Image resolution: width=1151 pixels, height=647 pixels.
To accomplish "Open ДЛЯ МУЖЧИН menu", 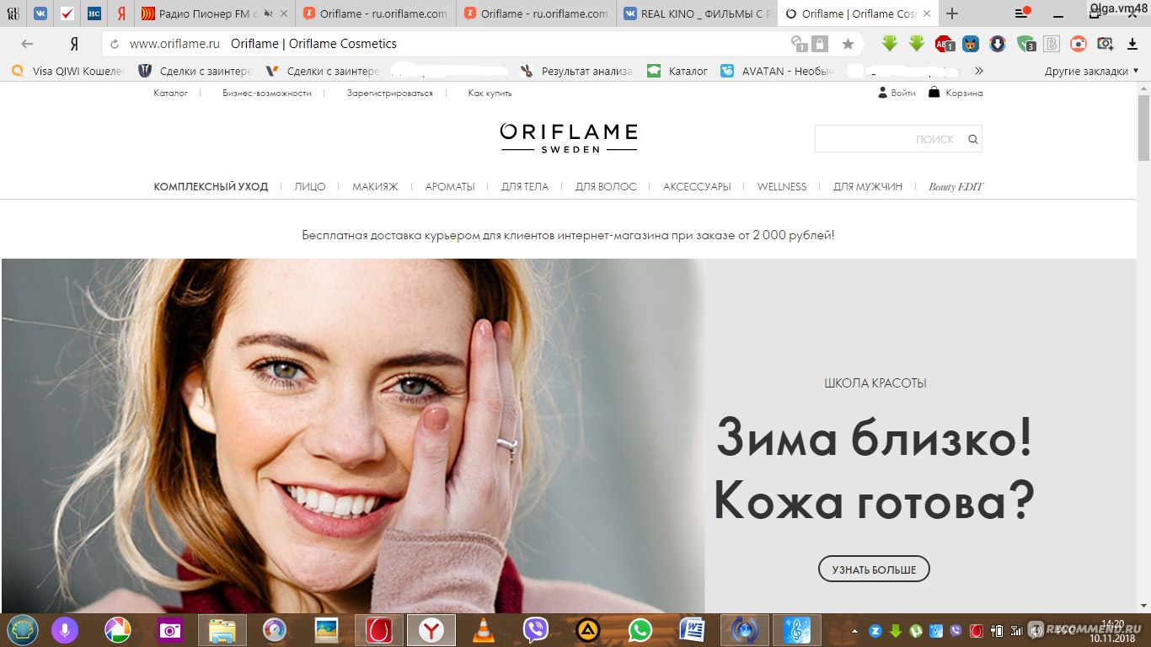I will tap(868, 187).
